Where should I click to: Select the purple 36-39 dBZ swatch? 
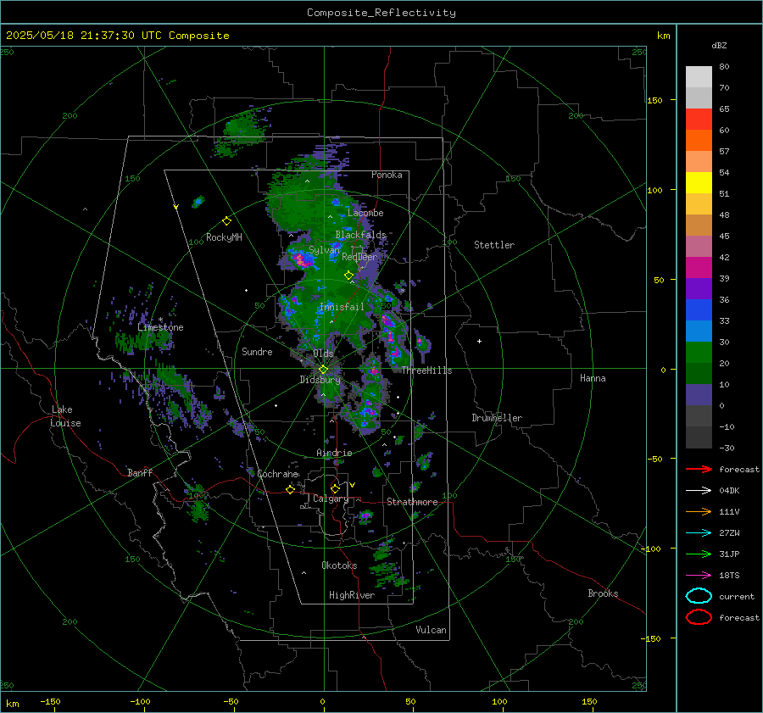coord(699,288)
